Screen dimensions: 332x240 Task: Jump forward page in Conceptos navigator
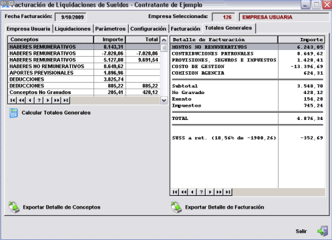(x=57, y=100)
